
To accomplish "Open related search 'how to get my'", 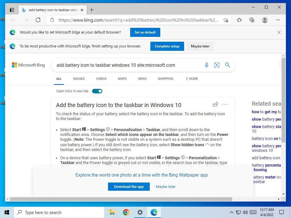I will [x=267, y=112].
